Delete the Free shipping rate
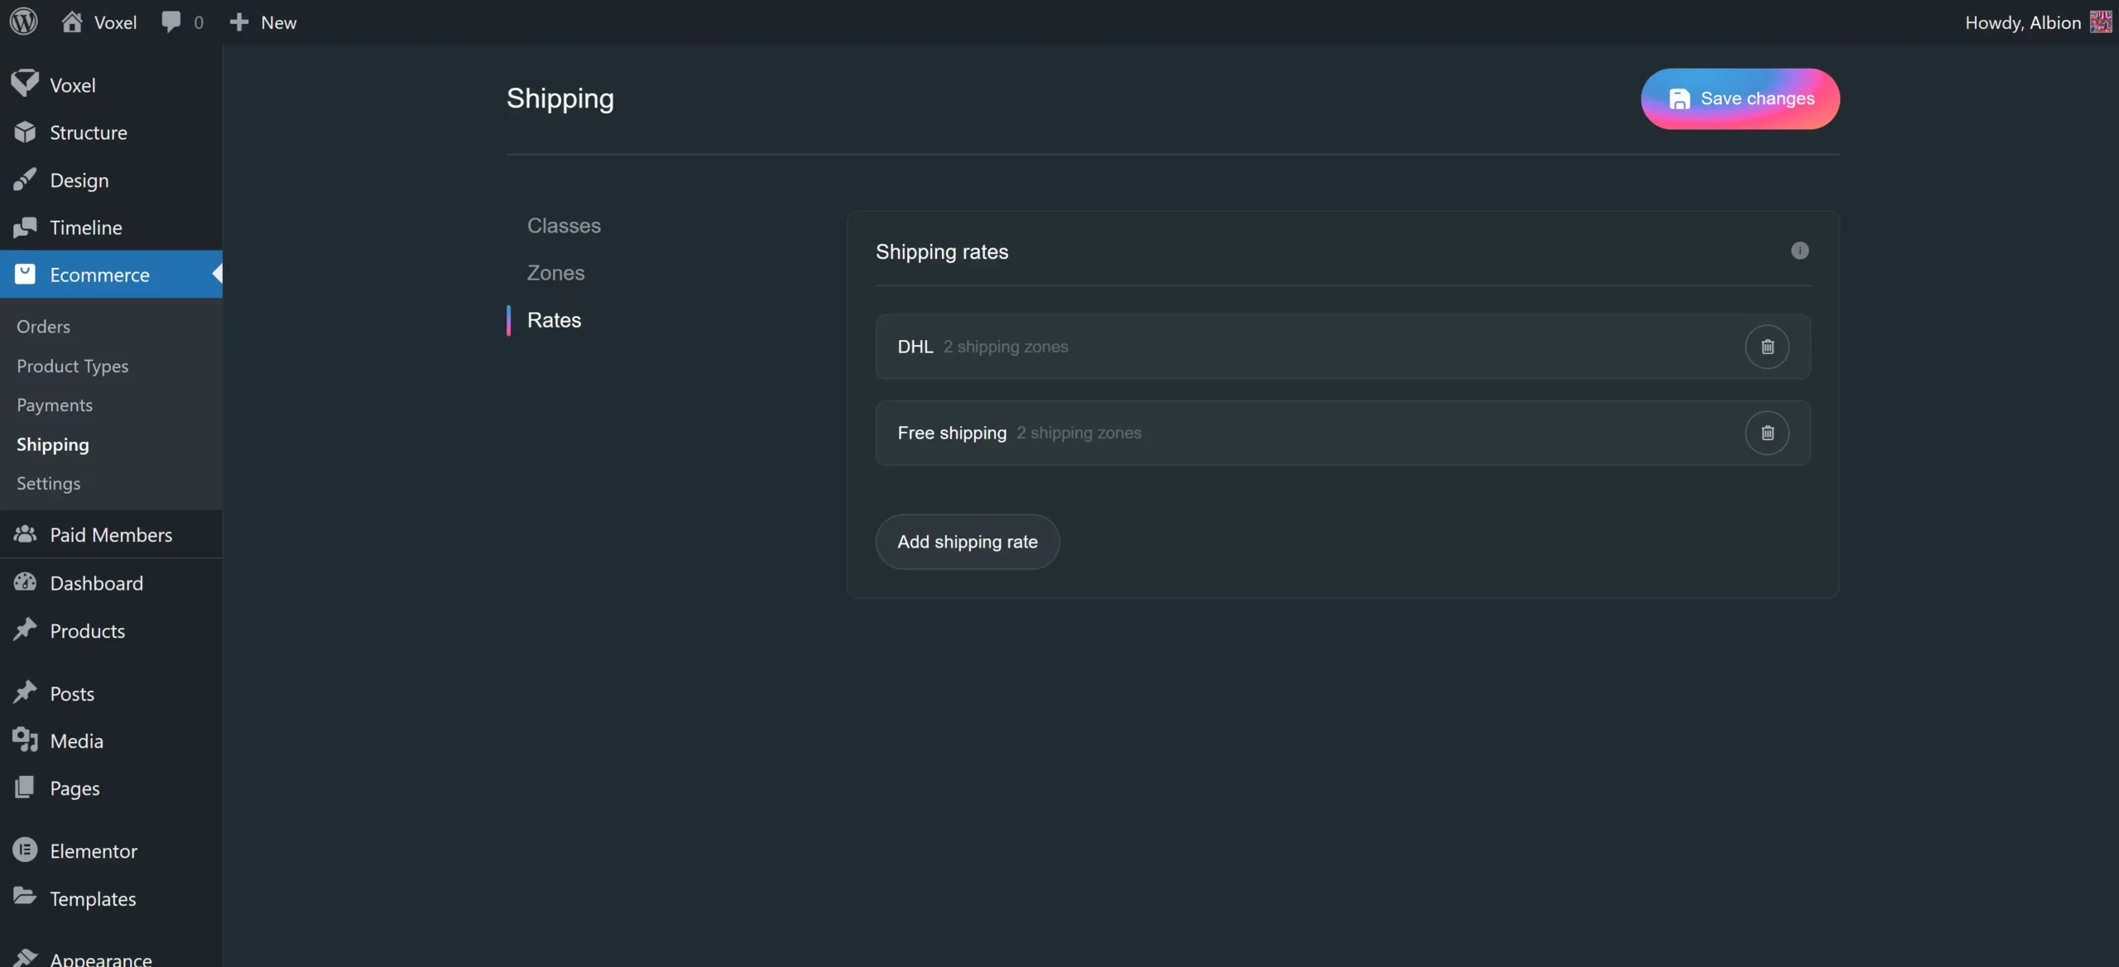This screenshot has height=967, width=2119. 1766,433
